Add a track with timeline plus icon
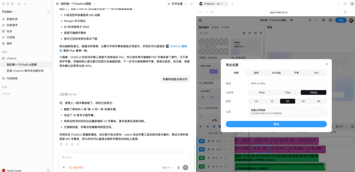355x172 pixels. pyautogui.click(x=200, y=126)
